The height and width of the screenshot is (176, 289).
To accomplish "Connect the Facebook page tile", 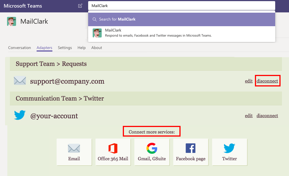I will (x=191, y=152).
